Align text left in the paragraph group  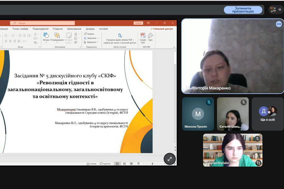(6, 41)
